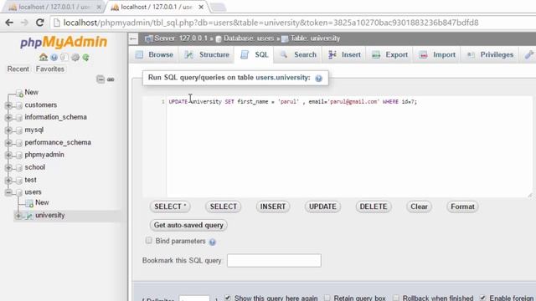Enable the Retain query box checkbox
This screenshot has height=301, width=536.
point(327,298)
